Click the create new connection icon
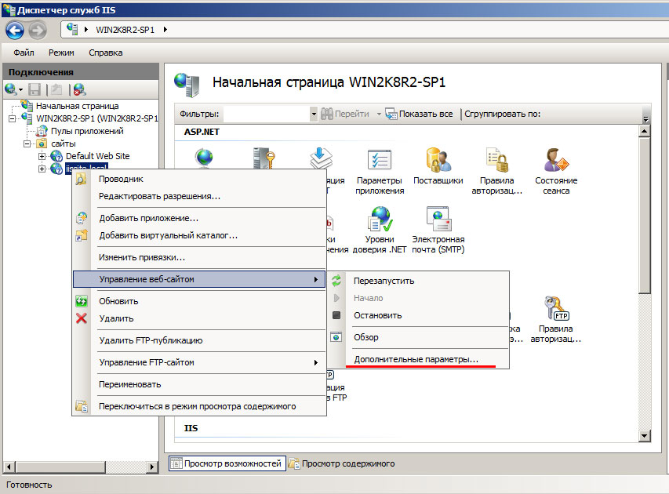Viewport: 669px width, 494px height. 11,89
